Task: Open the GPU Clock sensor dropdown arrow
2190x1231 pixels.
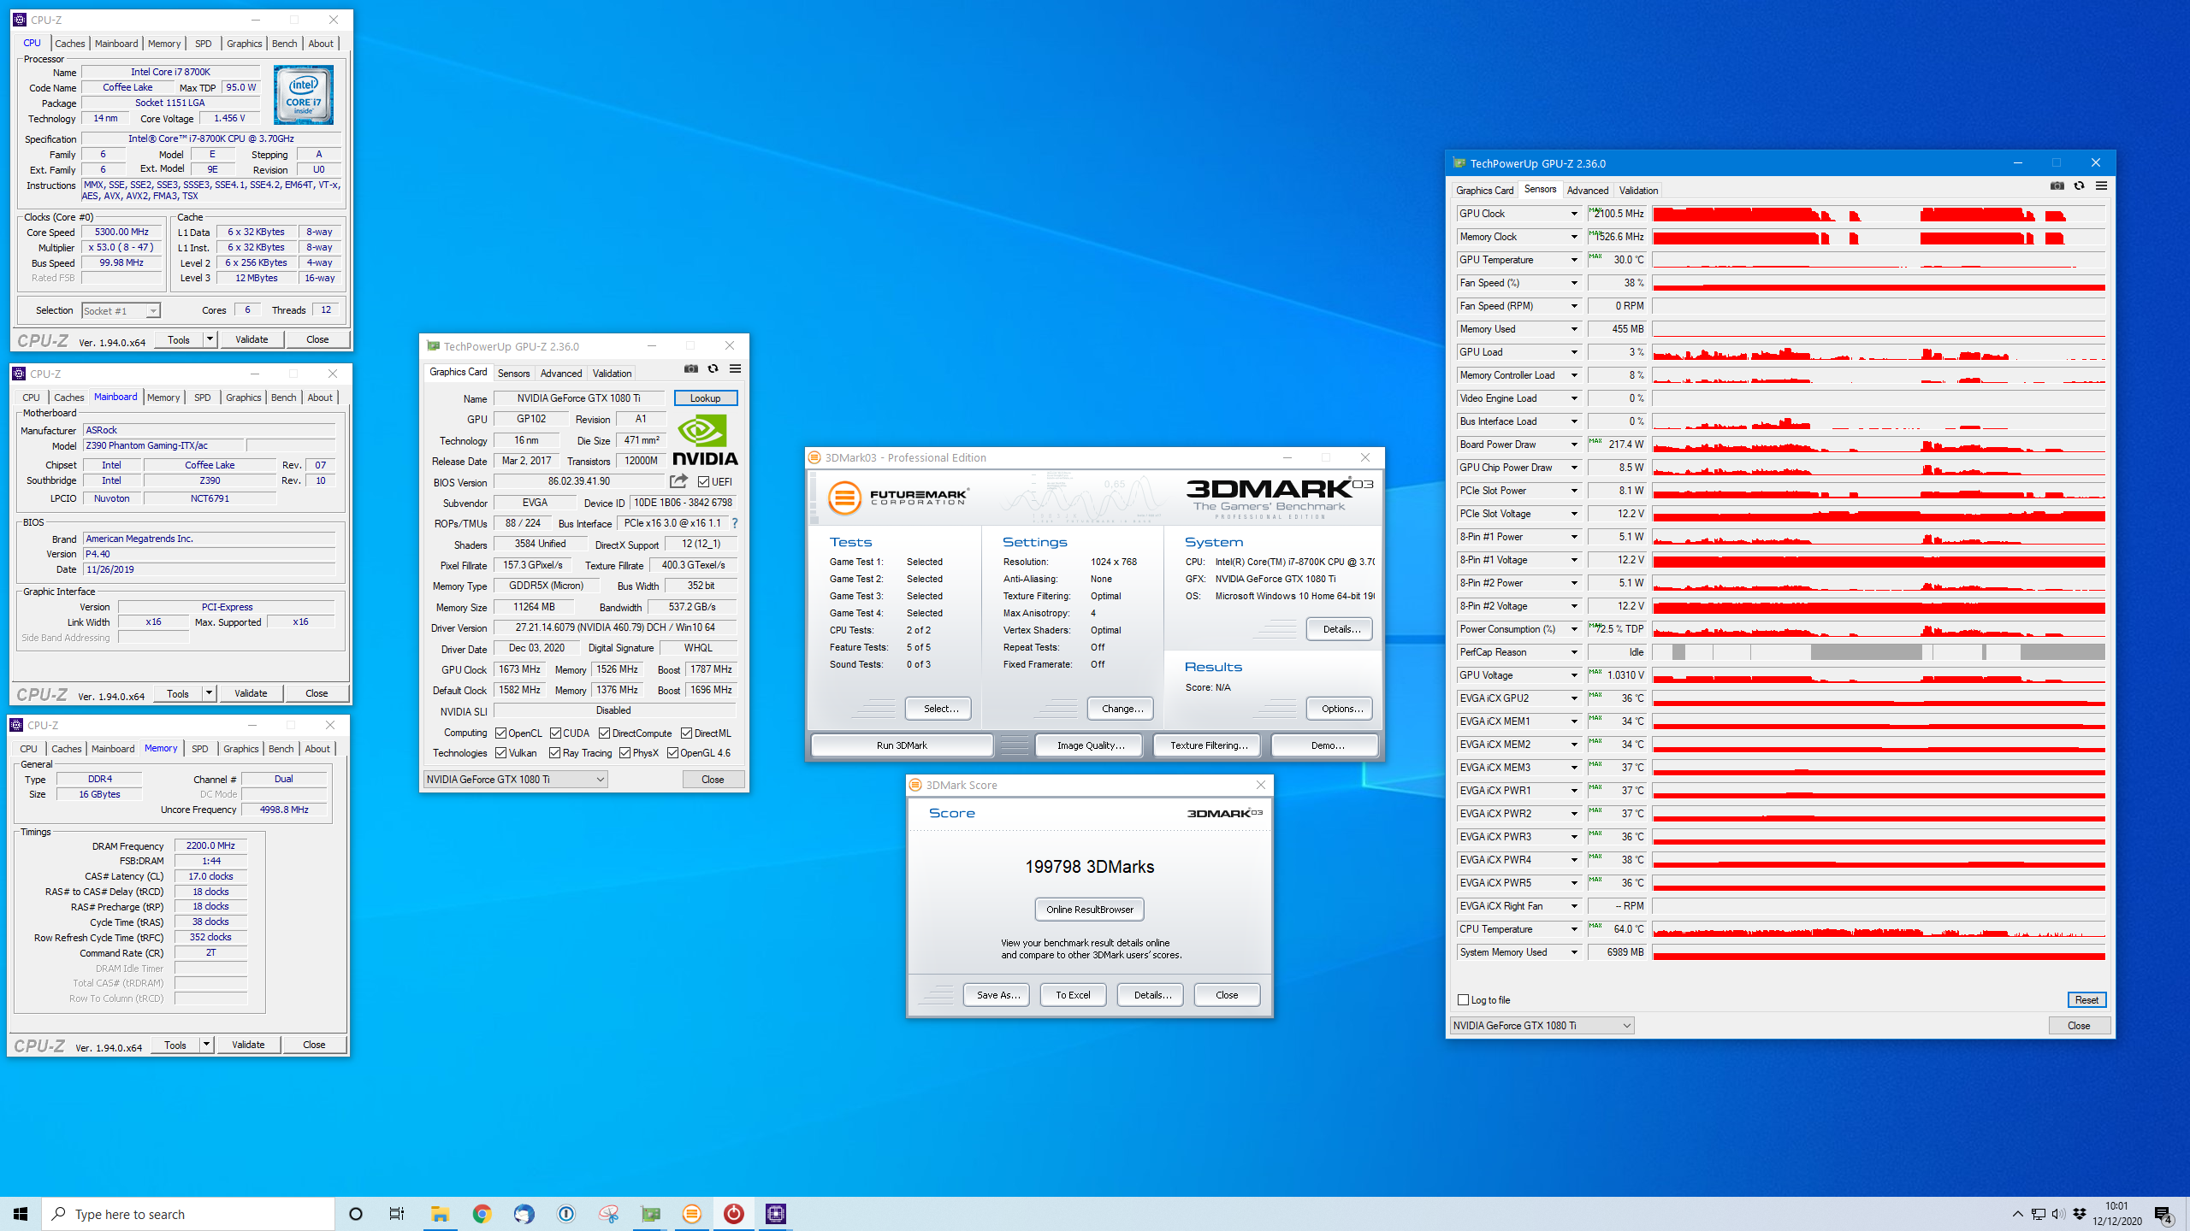Action: (x=1574, y=214)
